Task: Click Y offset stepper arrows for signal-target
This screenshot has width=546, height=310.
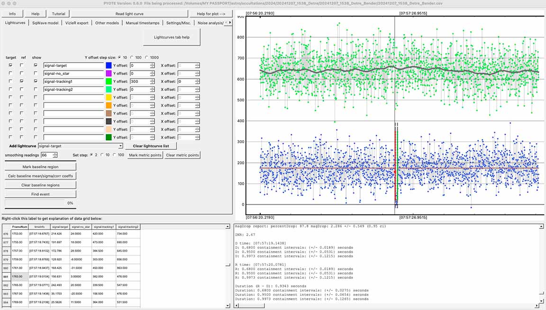Action: pyautogui.click(x=152, y=65)
